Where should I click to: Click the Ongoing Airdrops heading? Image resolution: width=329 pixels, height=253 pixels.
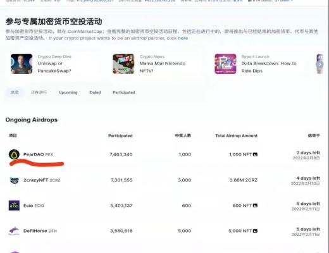(32, 120)
